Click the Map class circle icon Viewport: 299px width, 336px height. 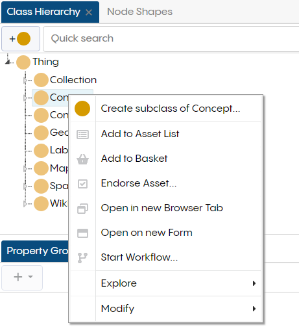41,168
